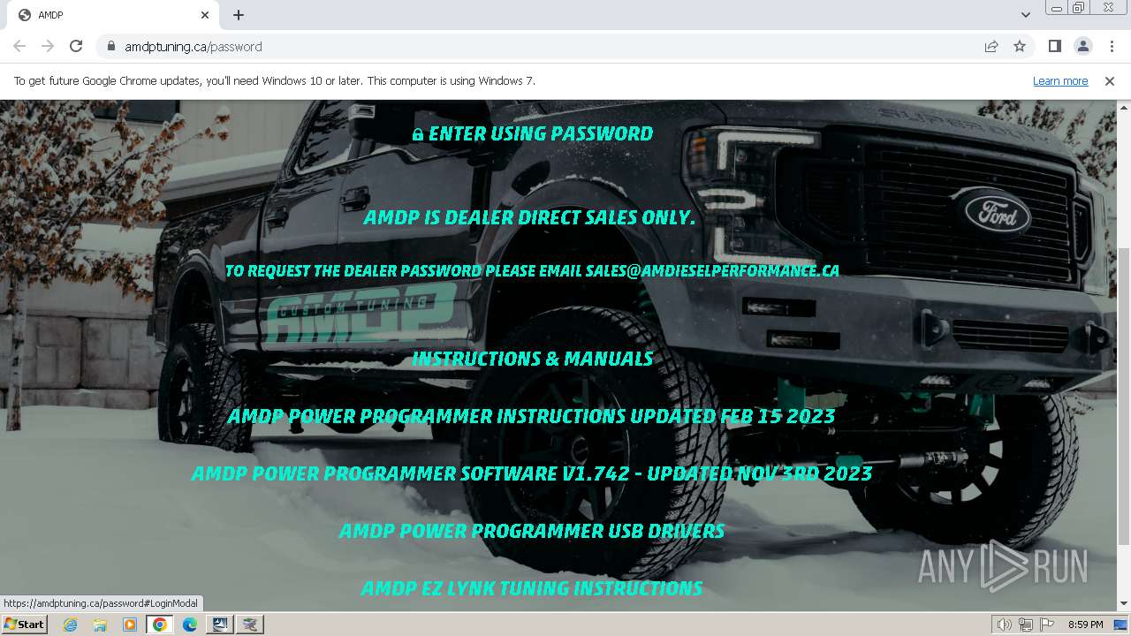Open AMDP Power Programmer Software V1.742 link
Screen dimensions: 1131x636
532,473
